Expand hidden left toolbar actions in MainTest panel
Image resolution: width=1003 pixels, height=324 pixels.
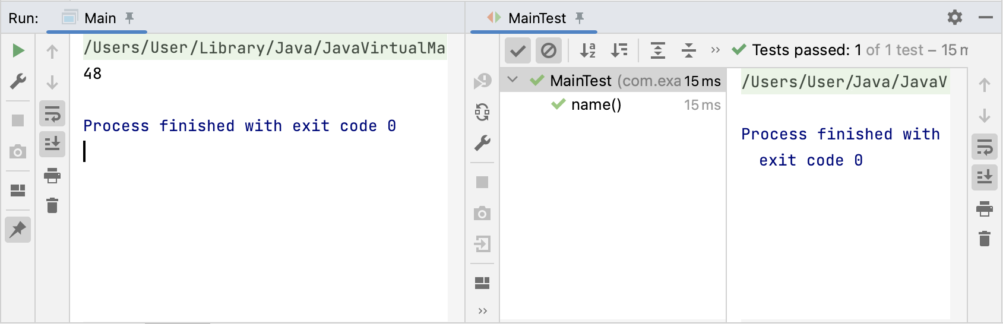[482, 311]
